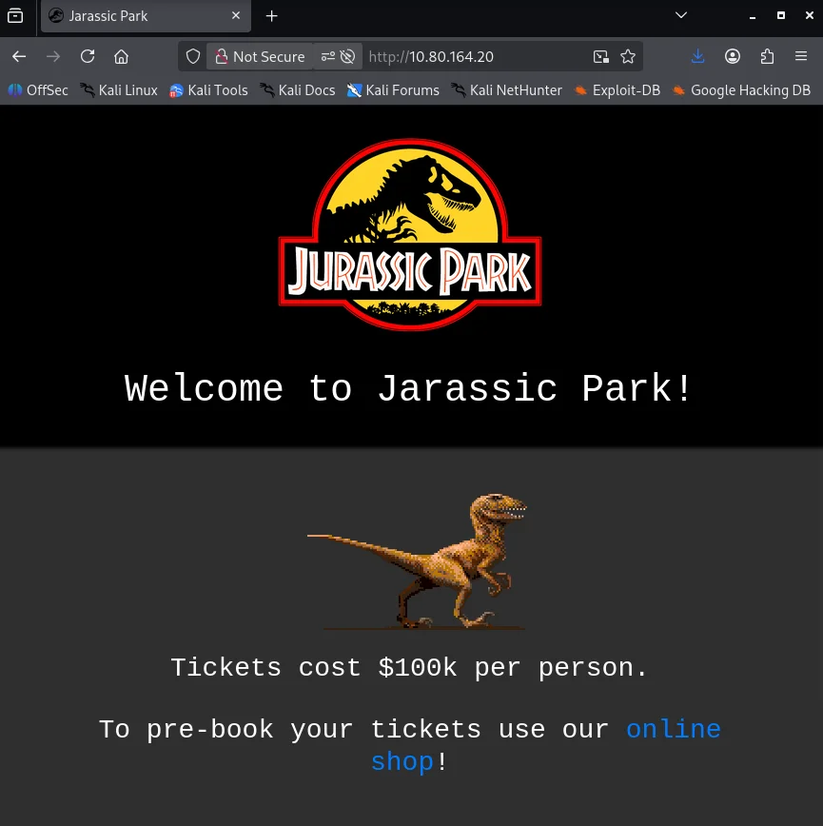
Task: Follow the online shop link
Action: point(673,730)
